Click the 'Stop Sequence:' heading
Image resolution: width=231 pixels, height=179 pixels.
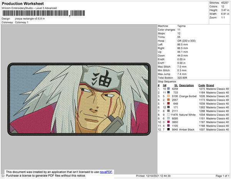(x=167, y=82)
